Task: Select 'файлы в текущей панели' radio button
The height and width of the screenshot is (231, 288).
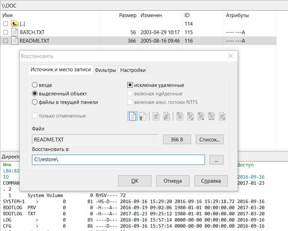Action: (35, 102)
